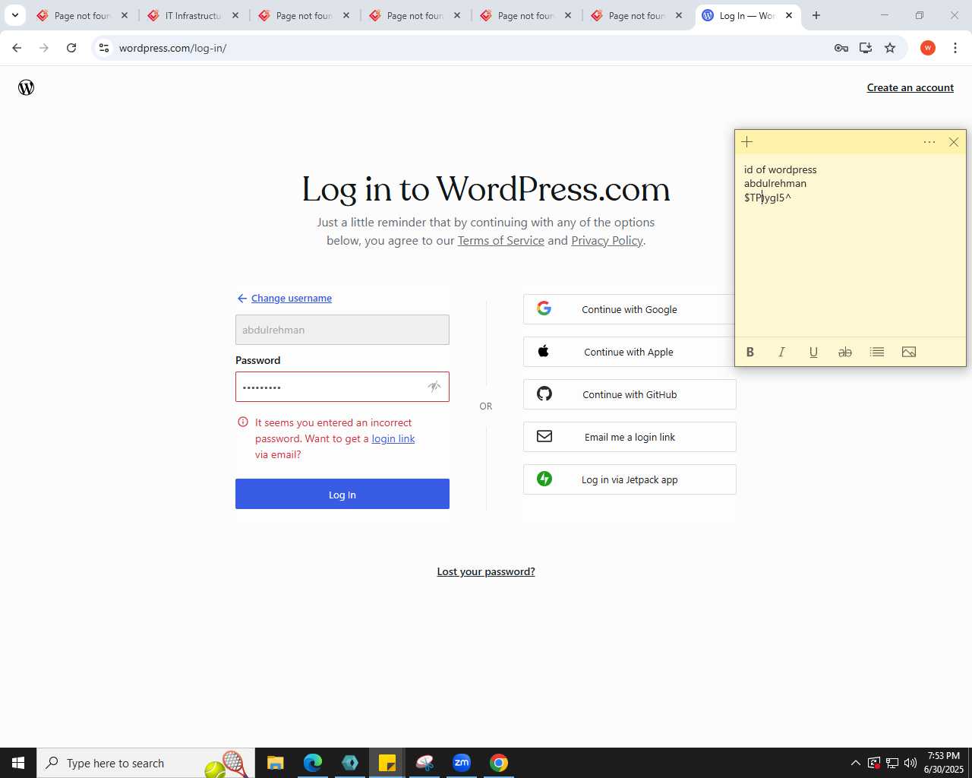This screenshot has width=972, height=778.
Task: Open the Chrome three-dot menu
Action: click(x=955, y=48)
